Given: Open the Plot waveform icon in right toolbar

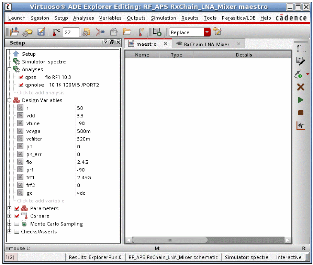Looking at the screenshot, I should click(x=301, y=126).
